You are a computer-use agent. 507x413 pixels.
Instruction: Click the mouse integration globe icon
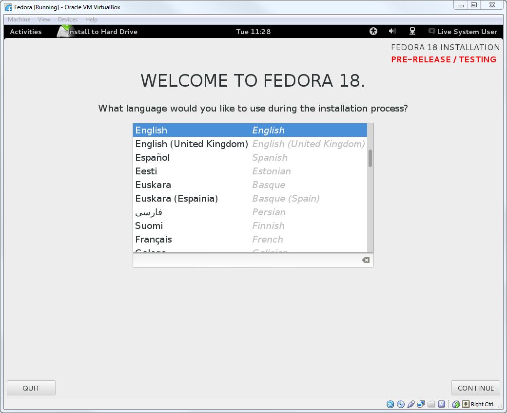[x=456, y=404]
